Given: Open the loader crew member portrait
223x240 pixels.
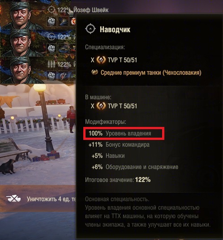Looking at the screenshot, I should point(21,70).
